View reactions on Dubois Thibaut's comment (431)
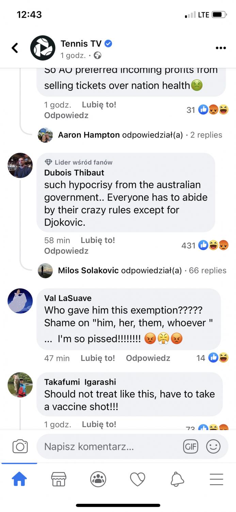The image size is (236, 512). (205, 245)
